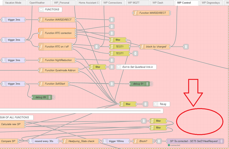Click the function icon of wired Function WAR2DIRECT node

pos(41,20)
